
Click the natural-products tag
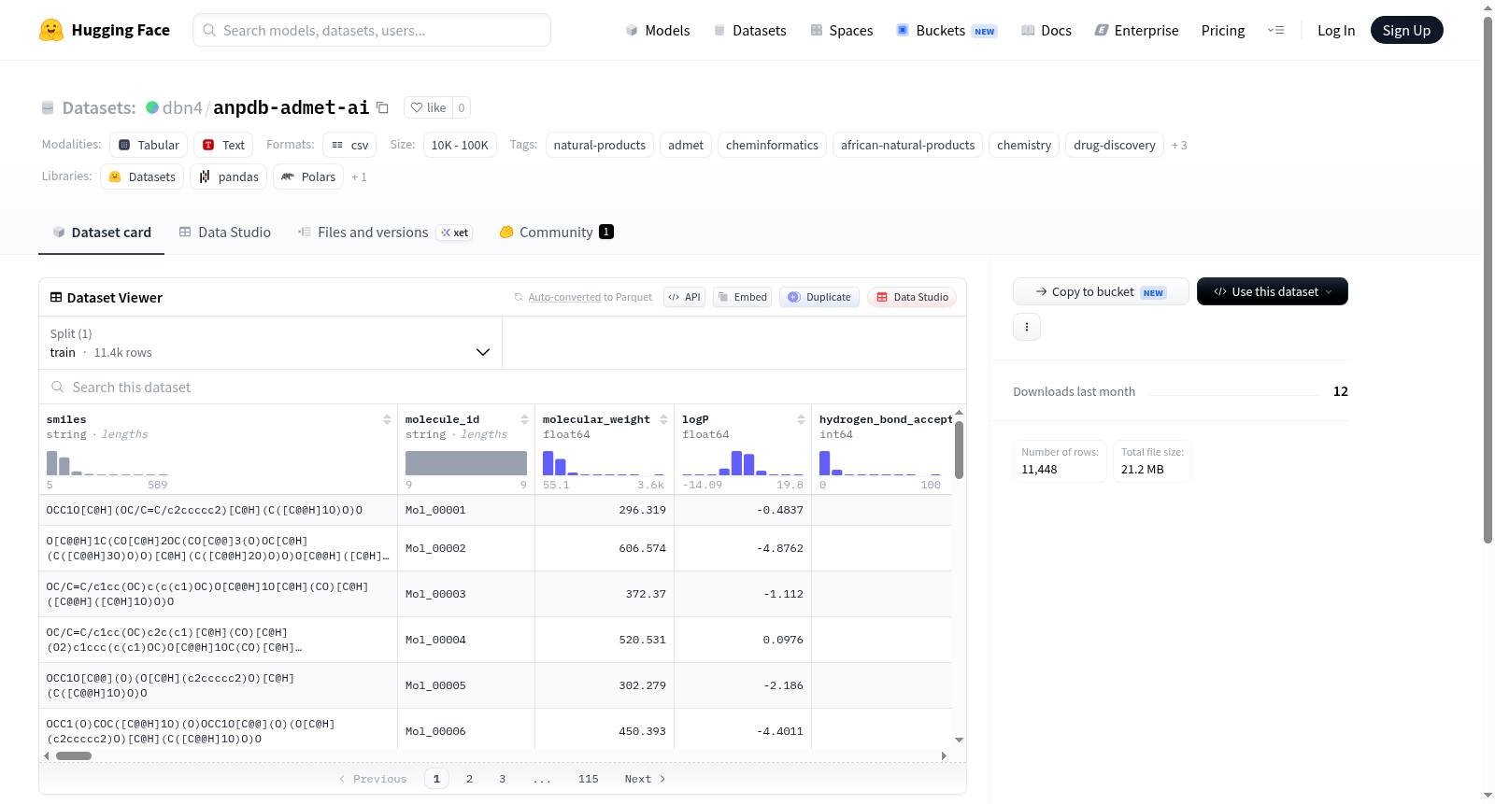coord(600,145)
